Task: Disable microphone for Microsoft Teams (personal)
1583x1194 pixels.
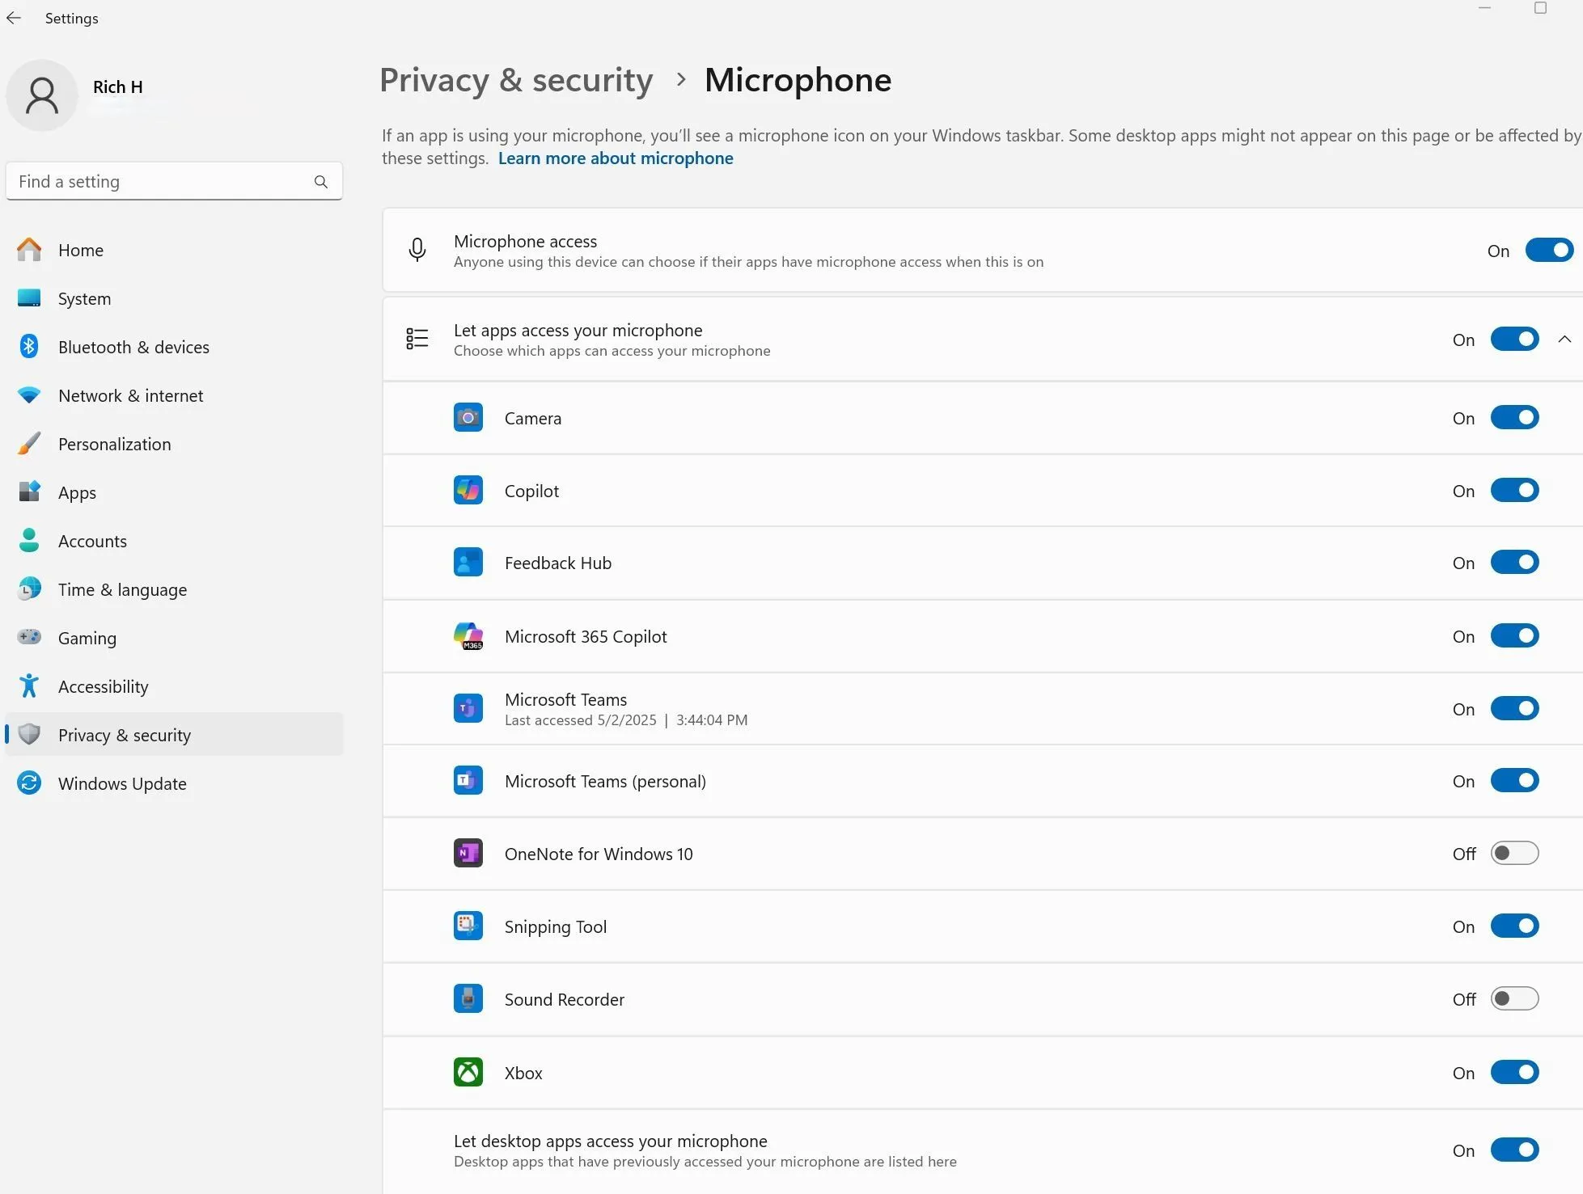Action: (x=1513, y=780)
